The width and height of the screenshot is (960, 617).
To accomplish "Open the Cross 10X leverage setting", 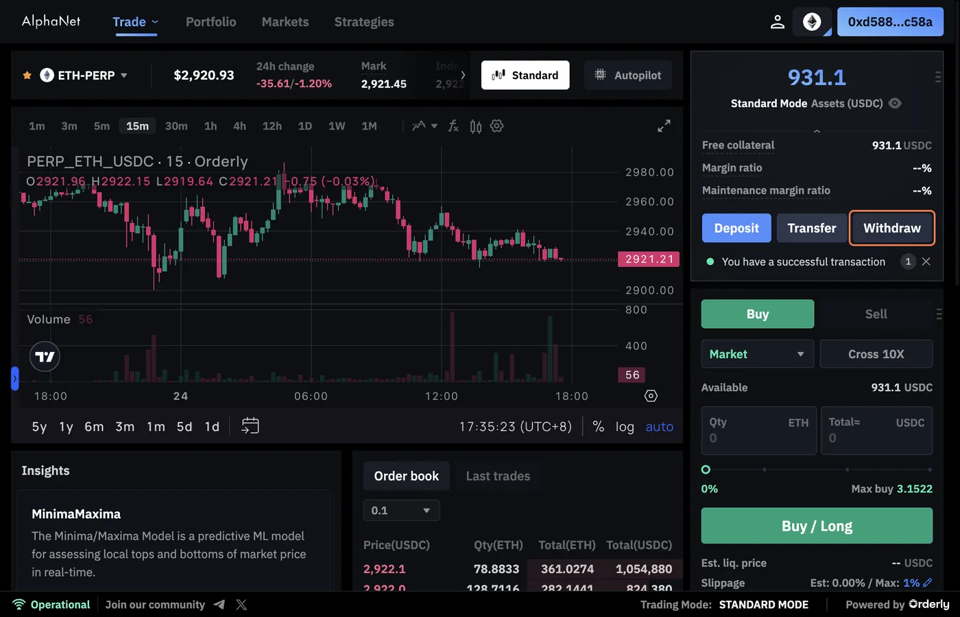I will (876, 354).
